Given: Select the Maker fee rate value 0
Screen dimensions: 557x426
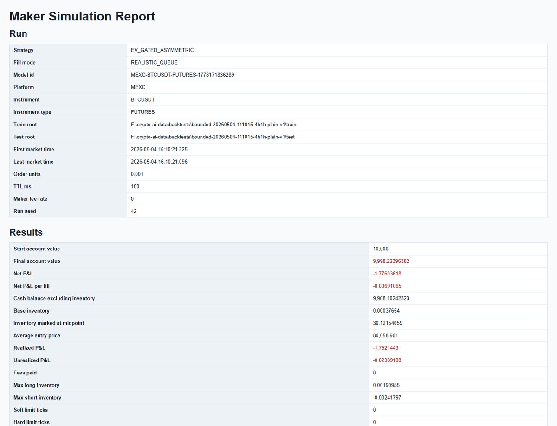Looking at the screenshot, I should 132,199.
